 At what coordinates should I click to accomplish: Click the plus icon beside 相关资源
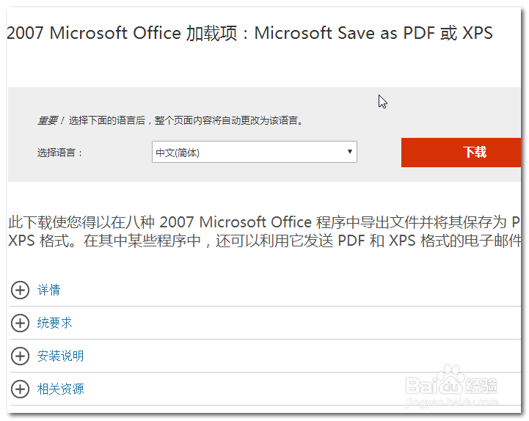20,389
